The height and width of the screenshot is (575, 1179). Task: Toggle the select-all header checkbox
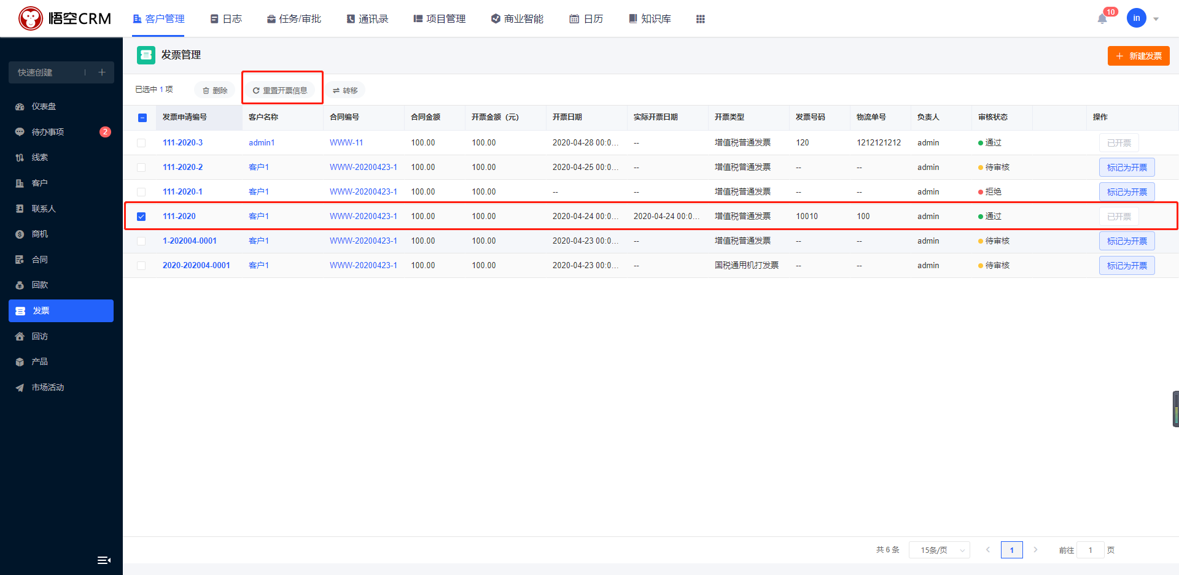pos(142,118)
